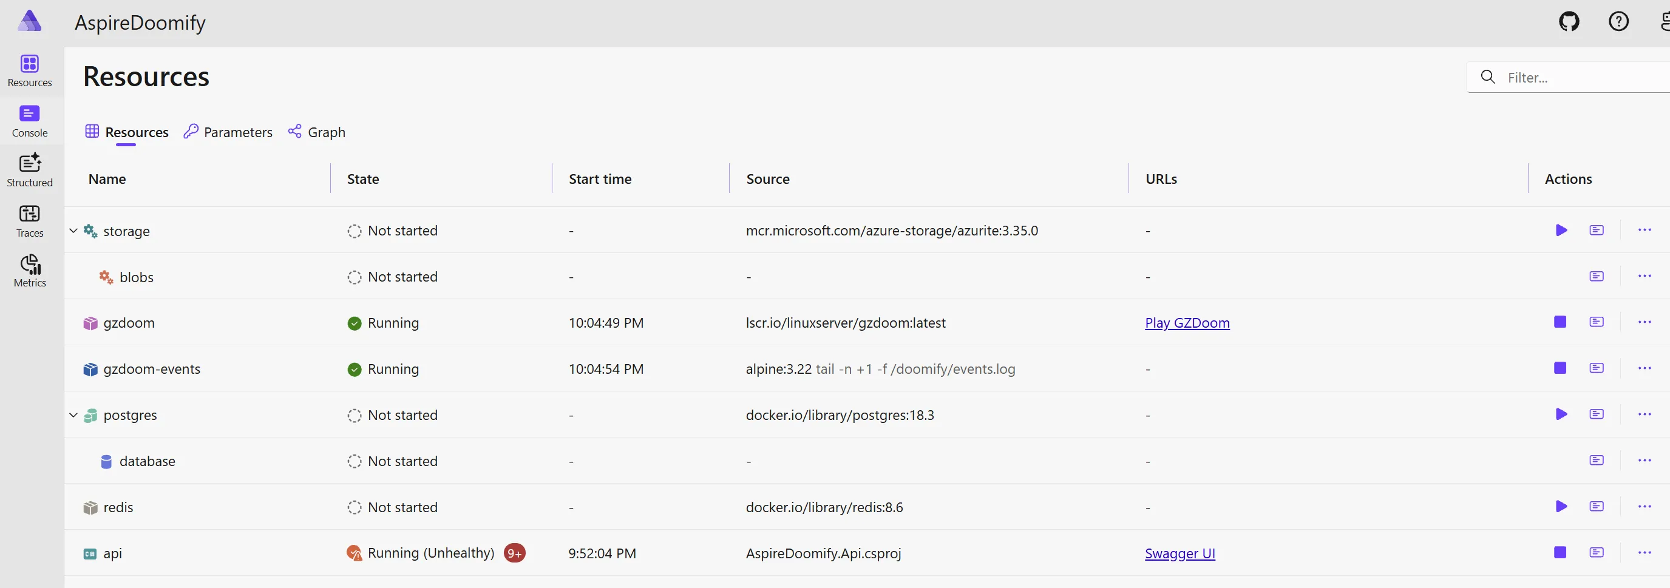Open Traces in the sidebar
The height and width of the screenshot is (588, 1670).
point(30,221)
